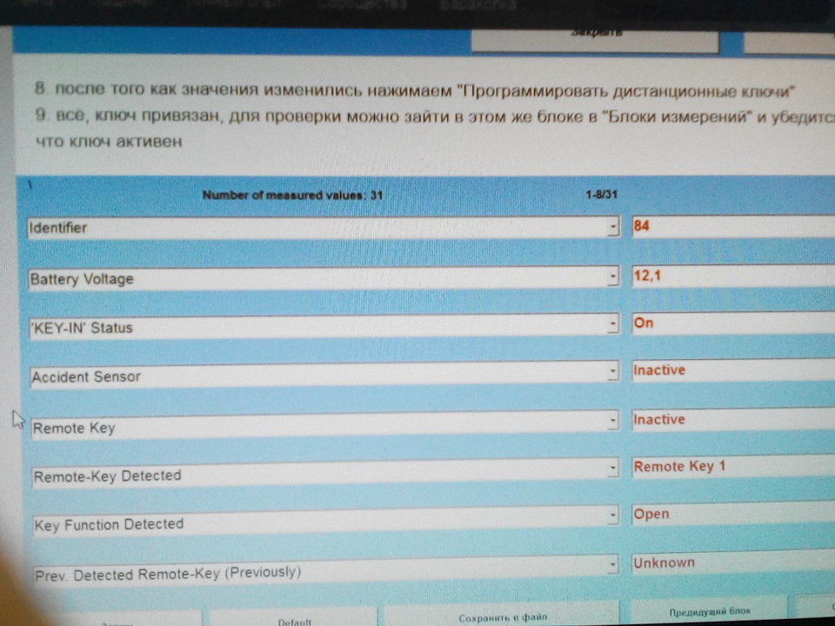Click instruction step 8 text line

tap(414, 90)
